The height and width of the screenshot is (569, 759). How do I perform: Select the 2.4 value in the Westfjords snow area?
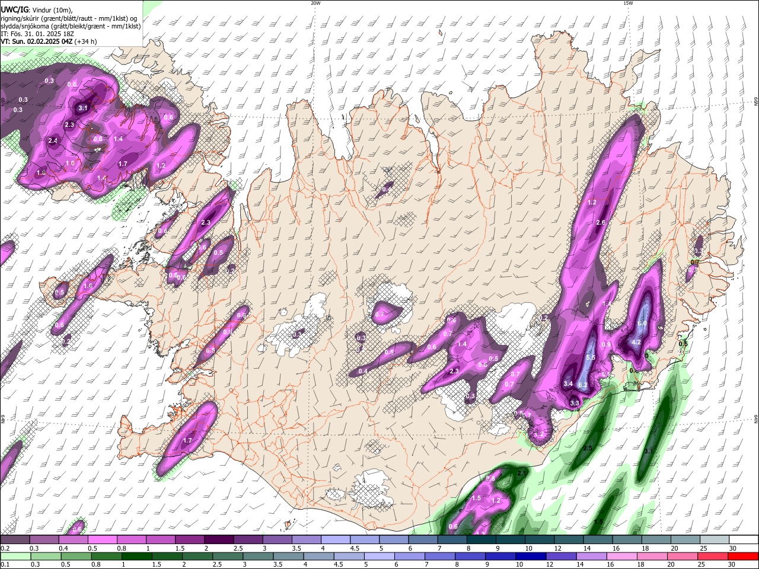pyautogui.click(x=53, y=140)
